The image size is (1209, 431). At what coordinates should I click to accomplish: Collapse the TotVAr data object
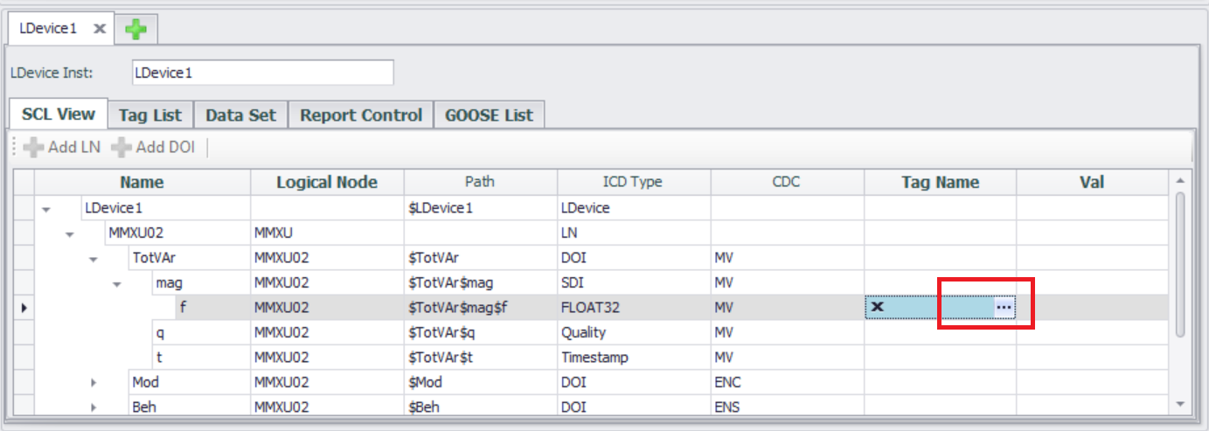94,259
